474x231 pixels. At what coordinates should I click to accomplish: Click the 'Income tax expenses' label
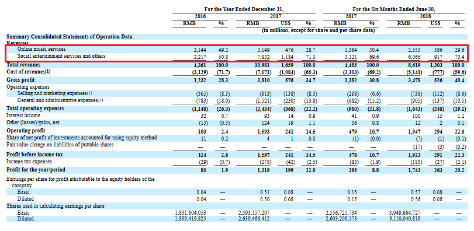click(x=29, y=162)
